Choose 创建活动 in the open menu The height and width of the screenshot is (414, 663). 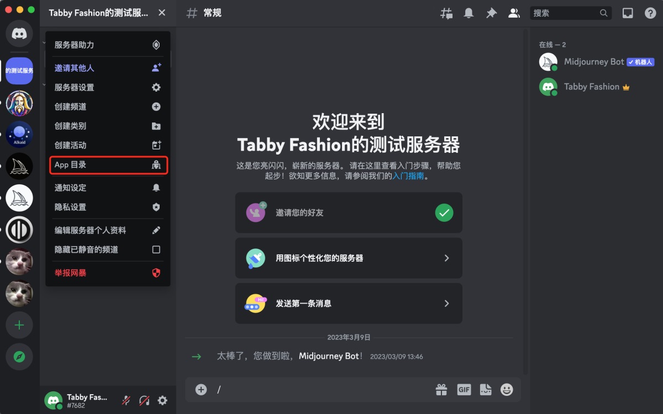(107, 145)
